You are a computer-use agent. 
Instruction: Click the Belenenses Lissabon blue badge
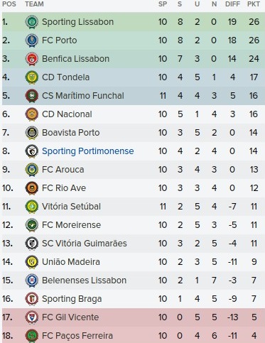[32, 281]
